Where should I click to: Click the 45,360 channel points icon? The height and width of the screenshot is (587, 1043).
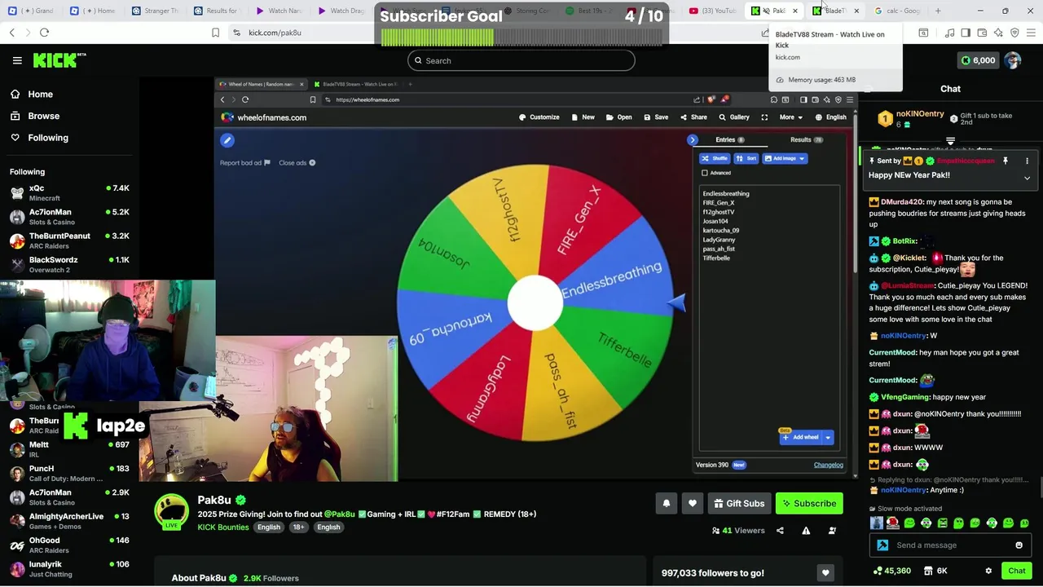point(891,571)
